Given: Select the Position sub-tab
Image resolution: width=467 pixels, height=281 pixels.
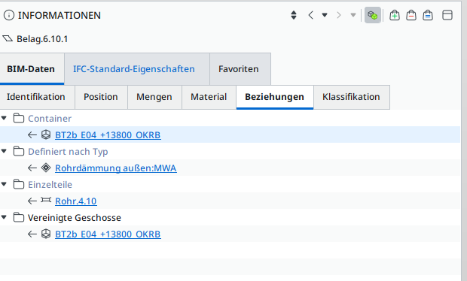Looking at the screenshot, I should coord(101,97).
